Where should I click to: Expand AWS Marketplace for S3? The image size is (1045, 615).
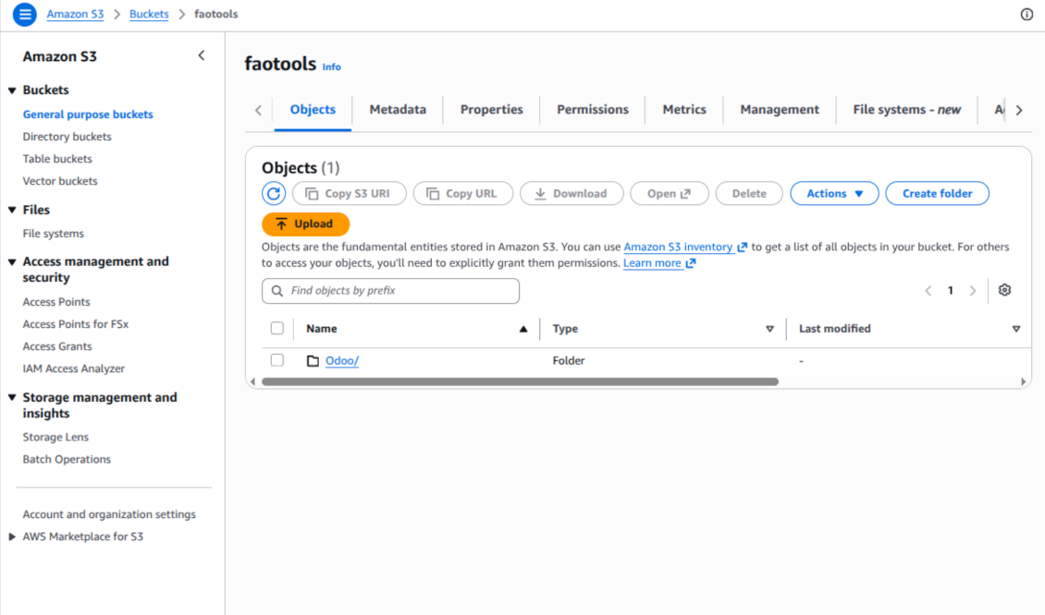click(x=12, y=537)
